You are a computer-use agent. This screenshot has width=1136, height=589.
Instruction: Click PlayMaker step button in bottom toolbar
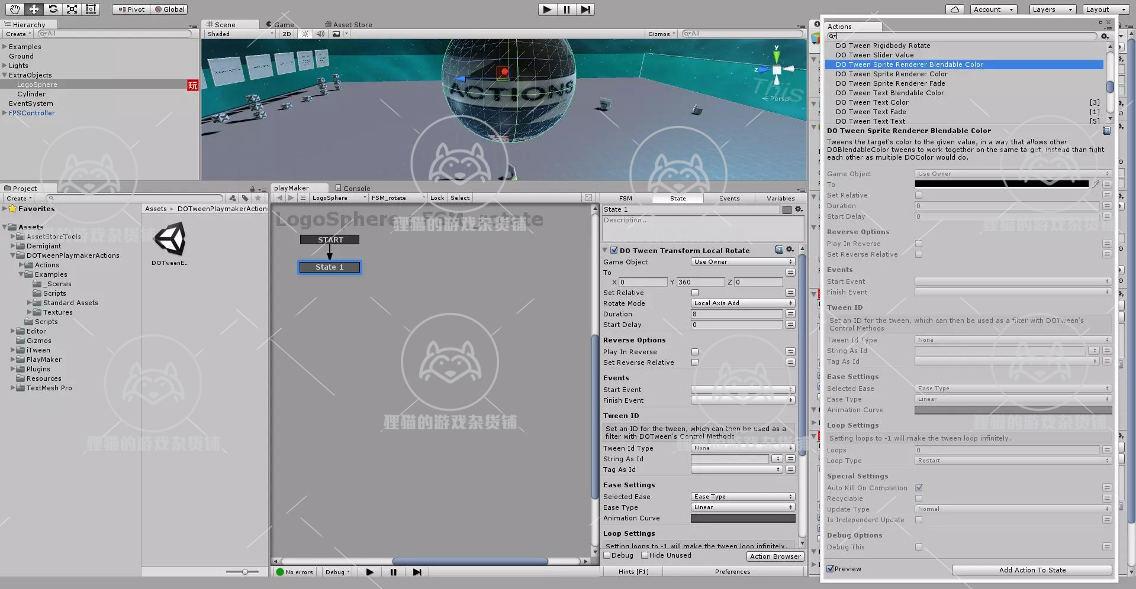pos(417,572)
